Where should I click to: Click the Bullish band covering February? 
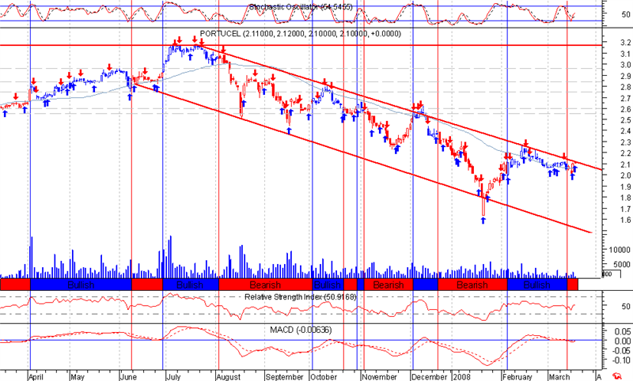[x=537, y=285]
